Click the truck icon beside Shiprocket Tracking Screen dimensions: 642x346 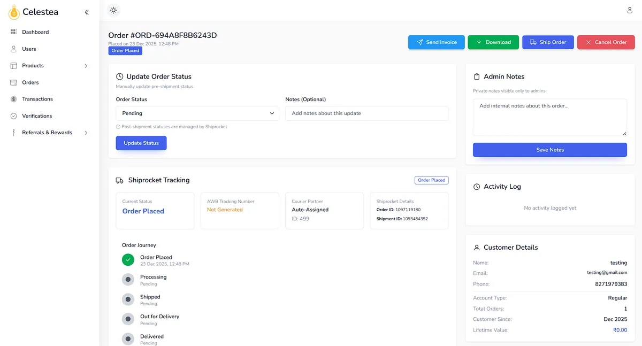(x=120, y=180)
